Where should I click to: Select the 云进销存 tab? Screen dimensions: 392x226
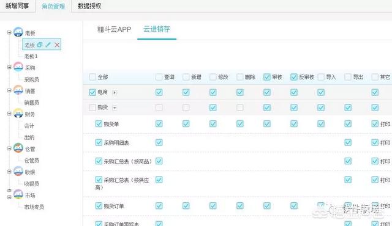pos(157,29)
